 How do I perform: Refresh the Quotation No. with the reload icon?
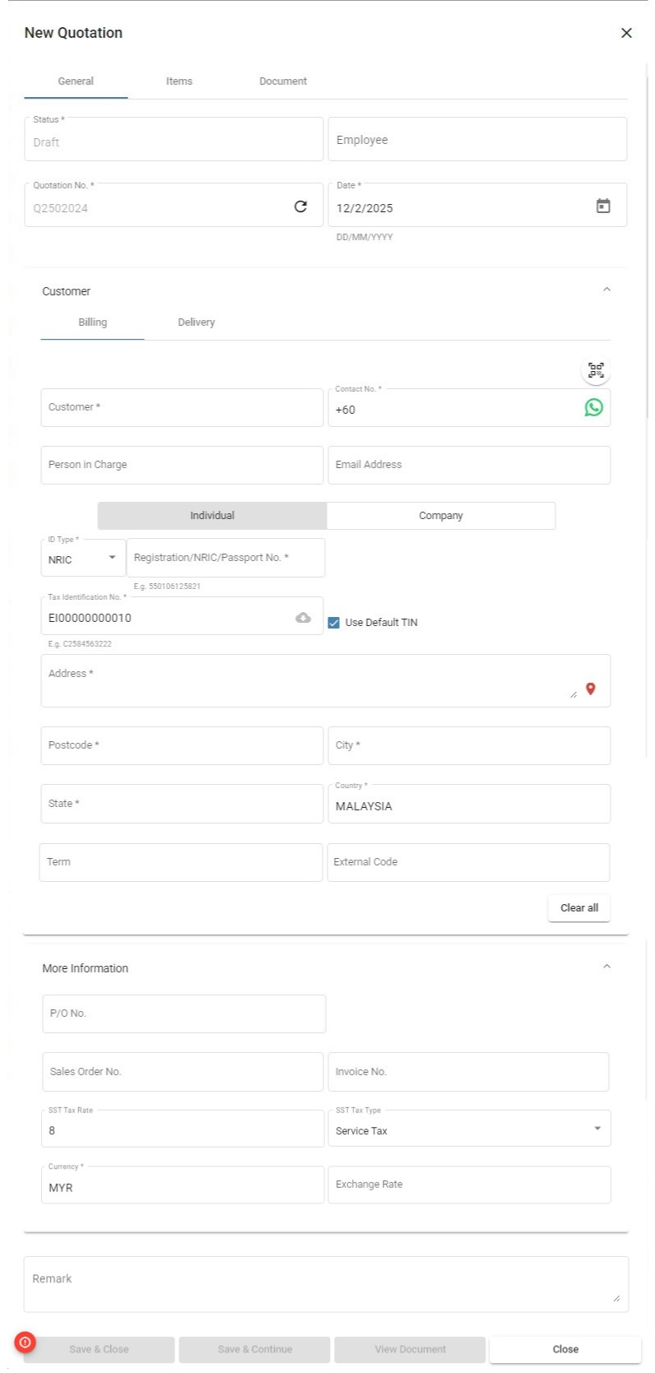[300, 206]
